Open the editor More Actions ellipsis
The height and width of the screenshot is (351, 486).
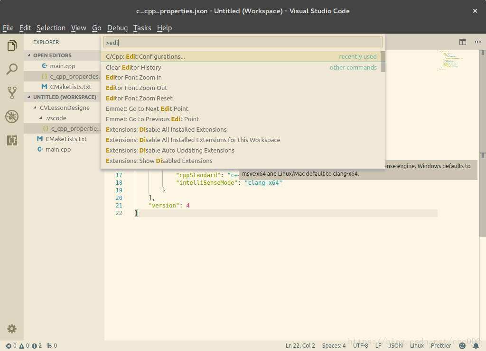click(x=477, y=42)
